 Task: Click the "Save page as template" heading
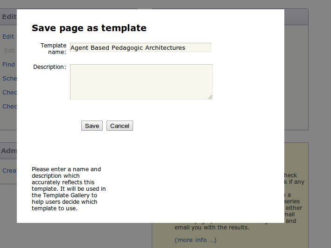coord(89,28)
